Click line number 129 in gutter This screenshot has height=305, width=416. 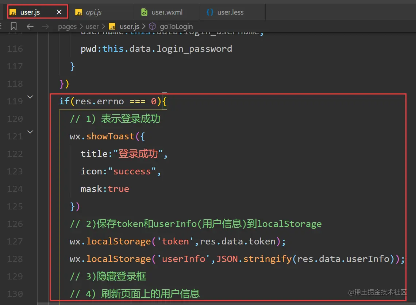15,276
